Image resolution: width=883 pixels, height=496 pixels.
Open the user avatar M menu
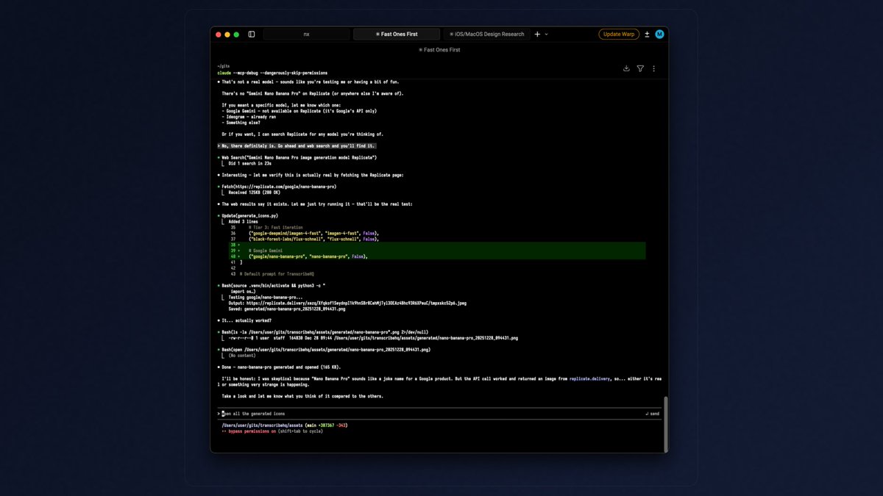pos(660,35)
